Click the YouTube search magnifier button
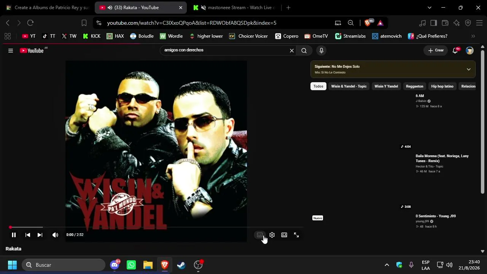The image size is (487, 274). (304, 50)
